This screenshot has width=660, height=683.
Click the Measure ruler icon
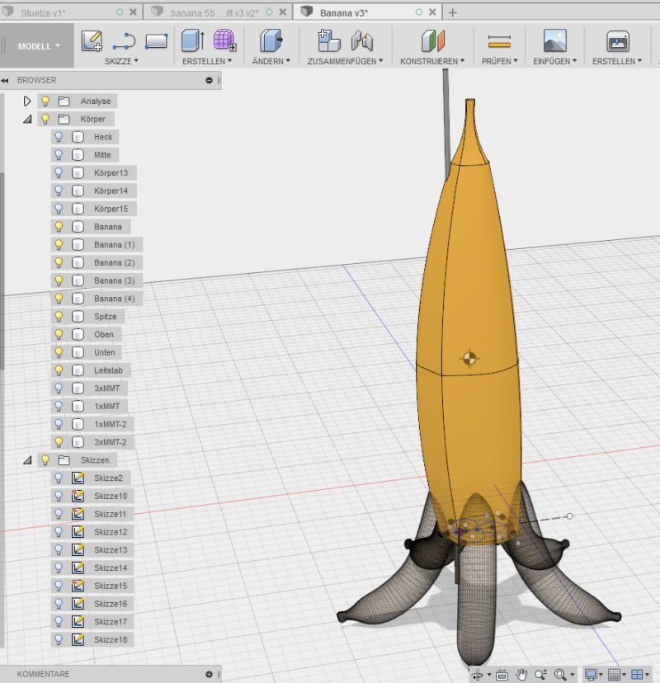click(499, 42)
